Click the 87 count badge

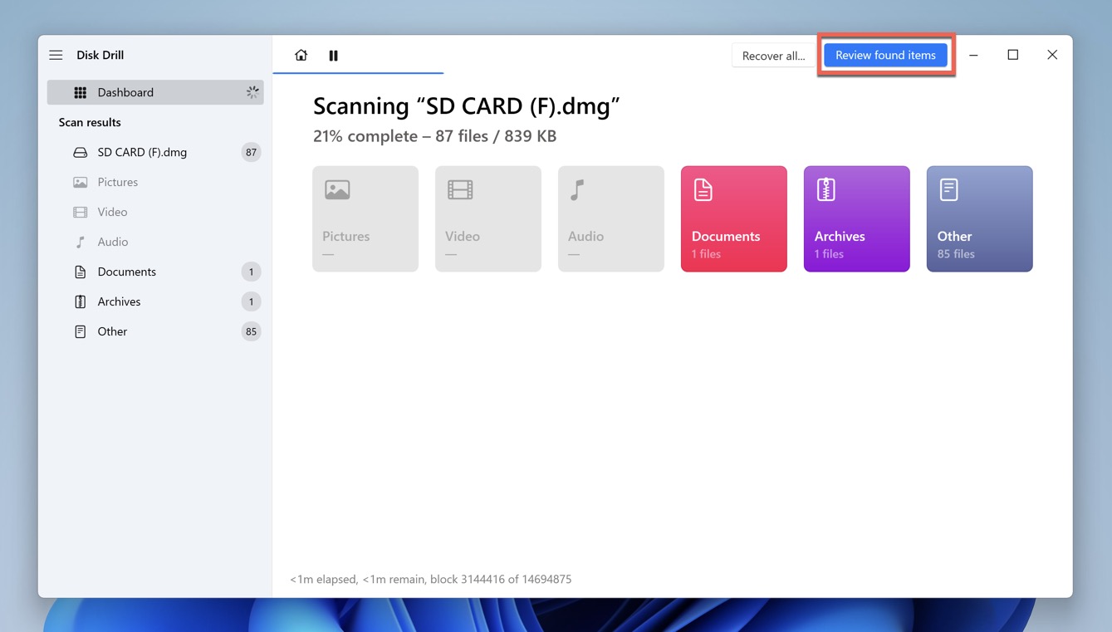coord(251,152)
